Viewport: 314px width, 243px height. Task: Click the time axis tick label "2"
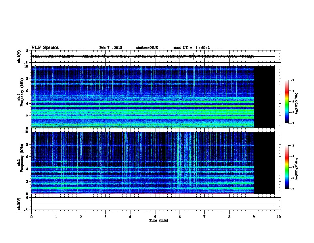coord(81,217)
